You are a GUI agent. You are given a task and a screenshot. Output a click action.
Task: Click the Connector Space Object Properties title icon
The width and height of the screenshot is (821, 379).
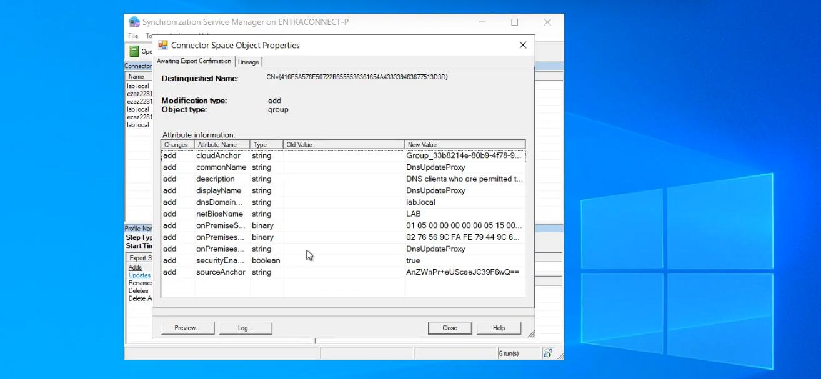[163, 45]
